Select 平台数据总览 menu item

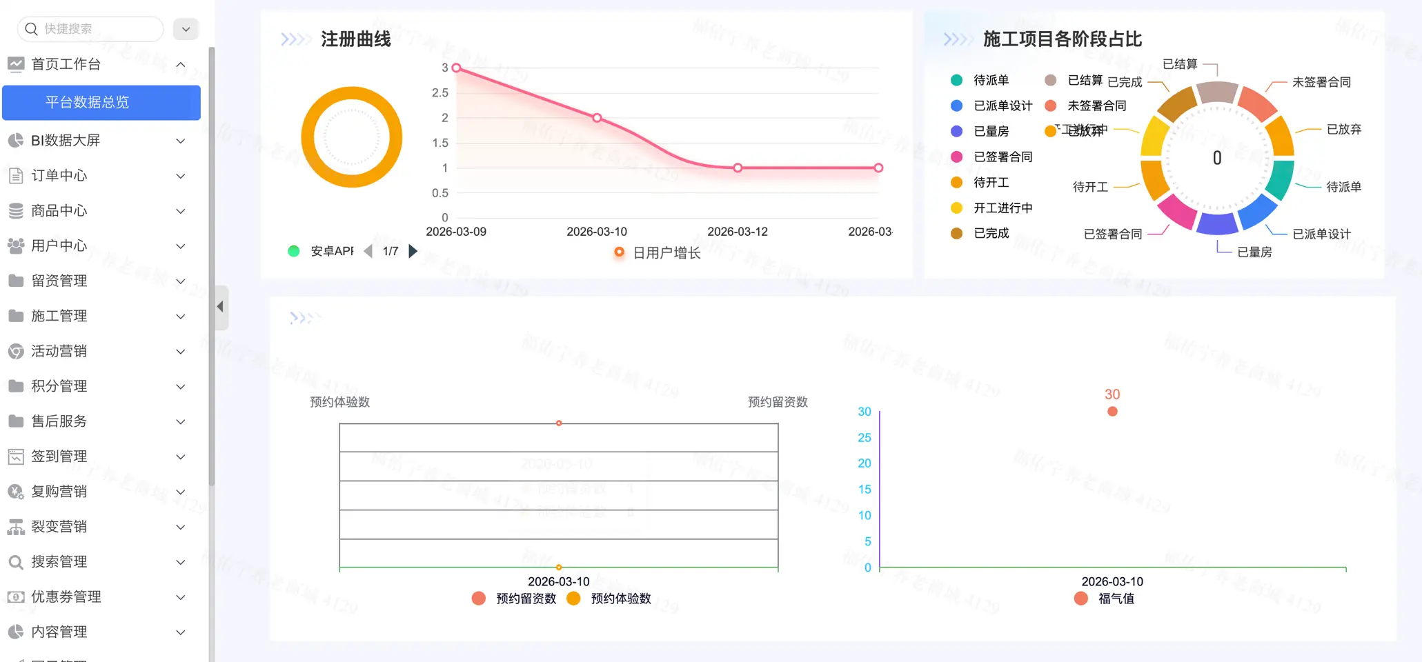101,103
